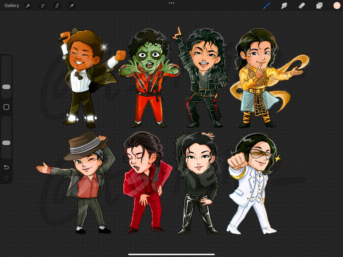
Task: Select the Brush tool
Action: point(267,5)
